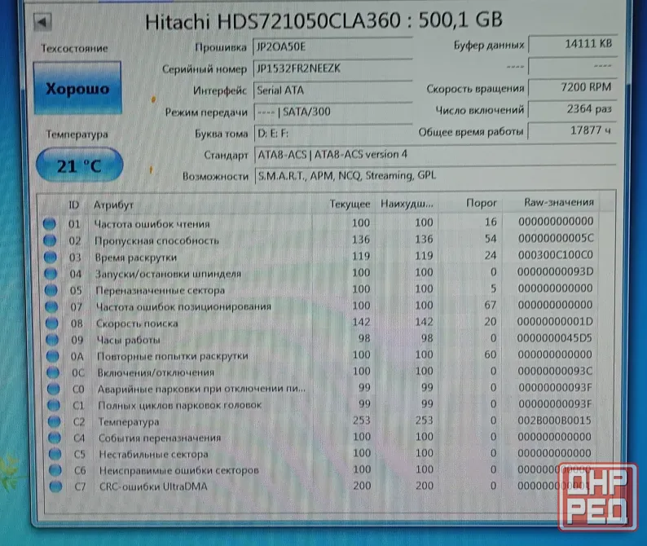Click the Стандарт field ATA8-ACS

point(435,155)
